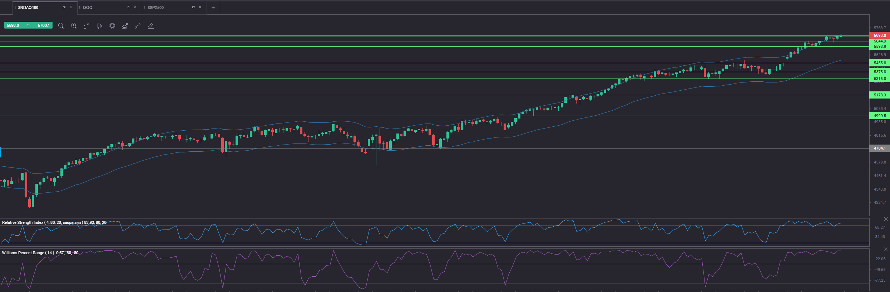Close the $NDAQ100 tab
This screenshot has width=890, height=292.
70,7
